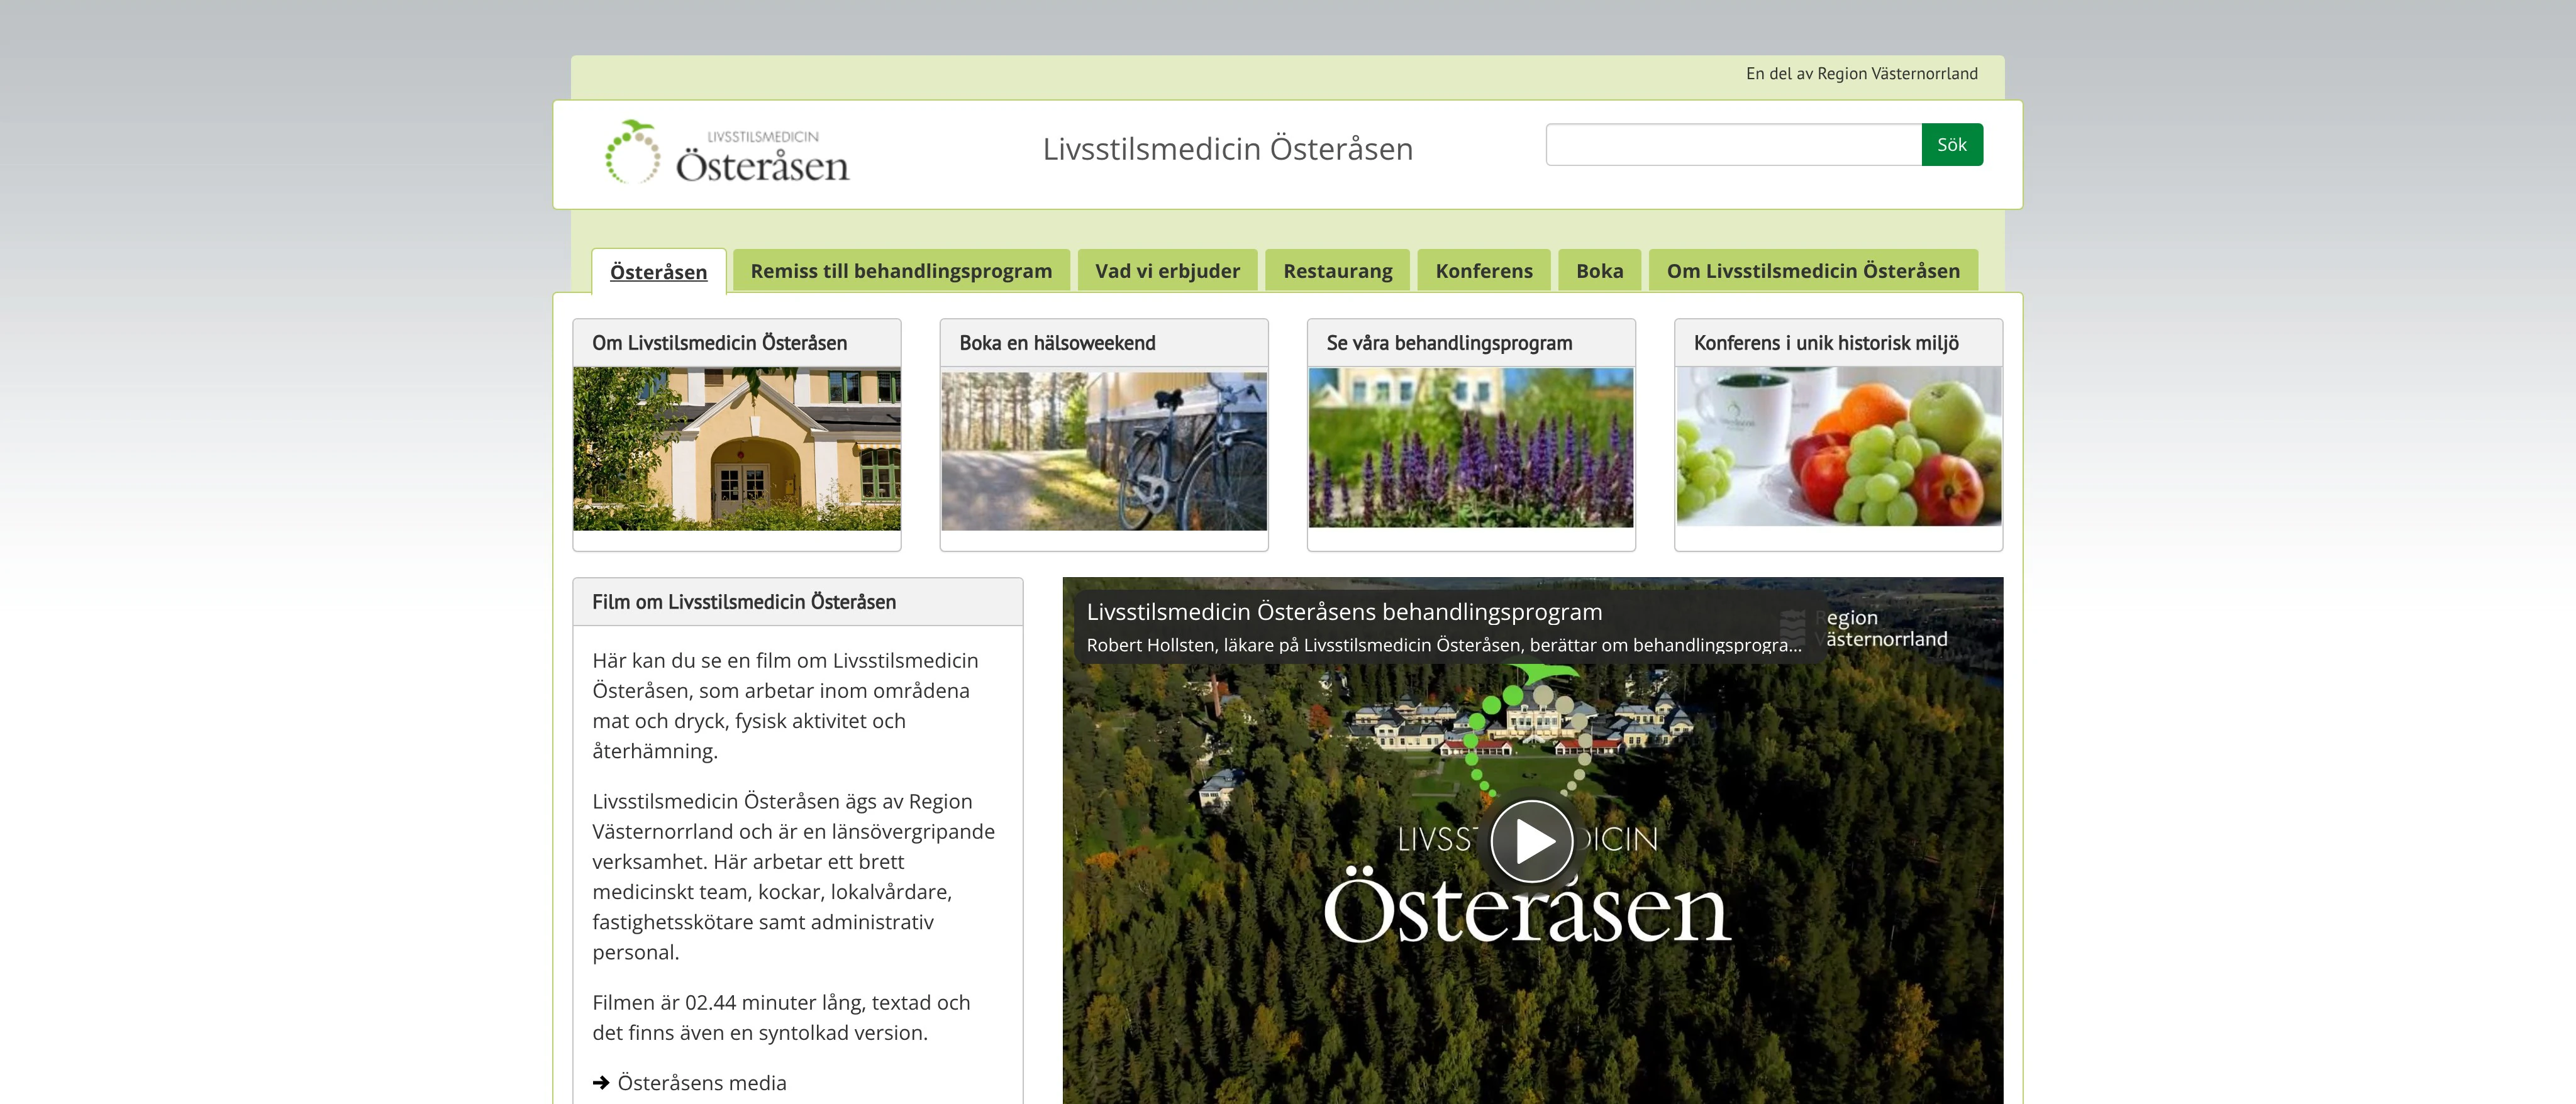
Task: Follow the Österåsens media link
Action: click(x=702, y=1083)
